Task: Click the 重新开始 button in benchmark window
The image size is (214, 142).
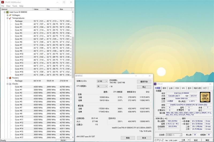Action: tap(144, 82)
